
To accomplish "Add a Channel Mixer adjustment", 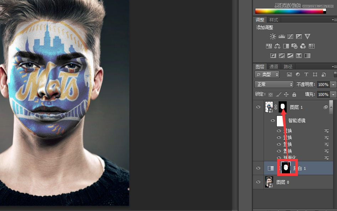I will coord(303,46).
